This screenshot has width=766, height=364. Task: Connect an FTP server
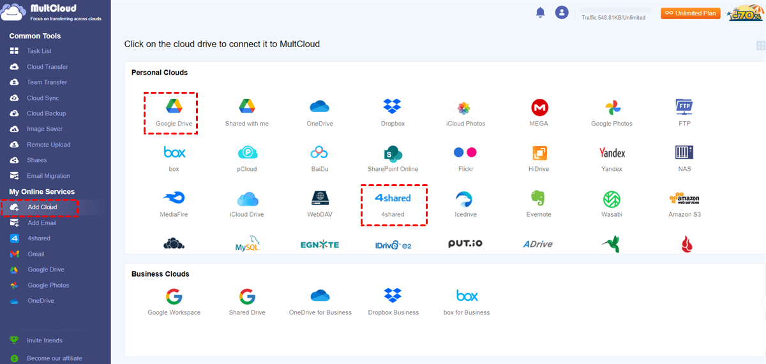coord(684,113)
